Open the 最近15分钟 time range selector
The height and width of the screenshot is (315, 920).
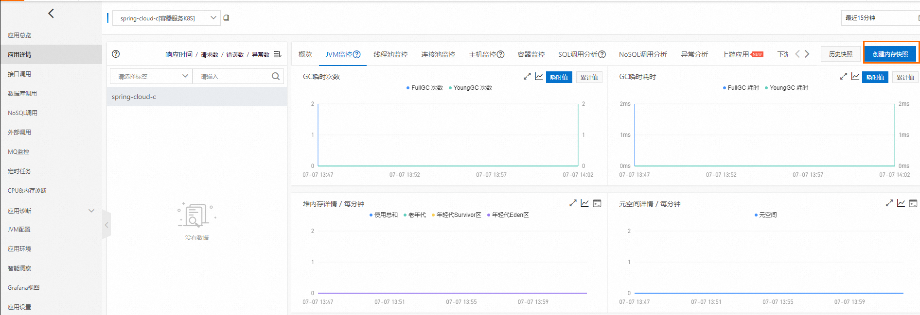(880, 18)
